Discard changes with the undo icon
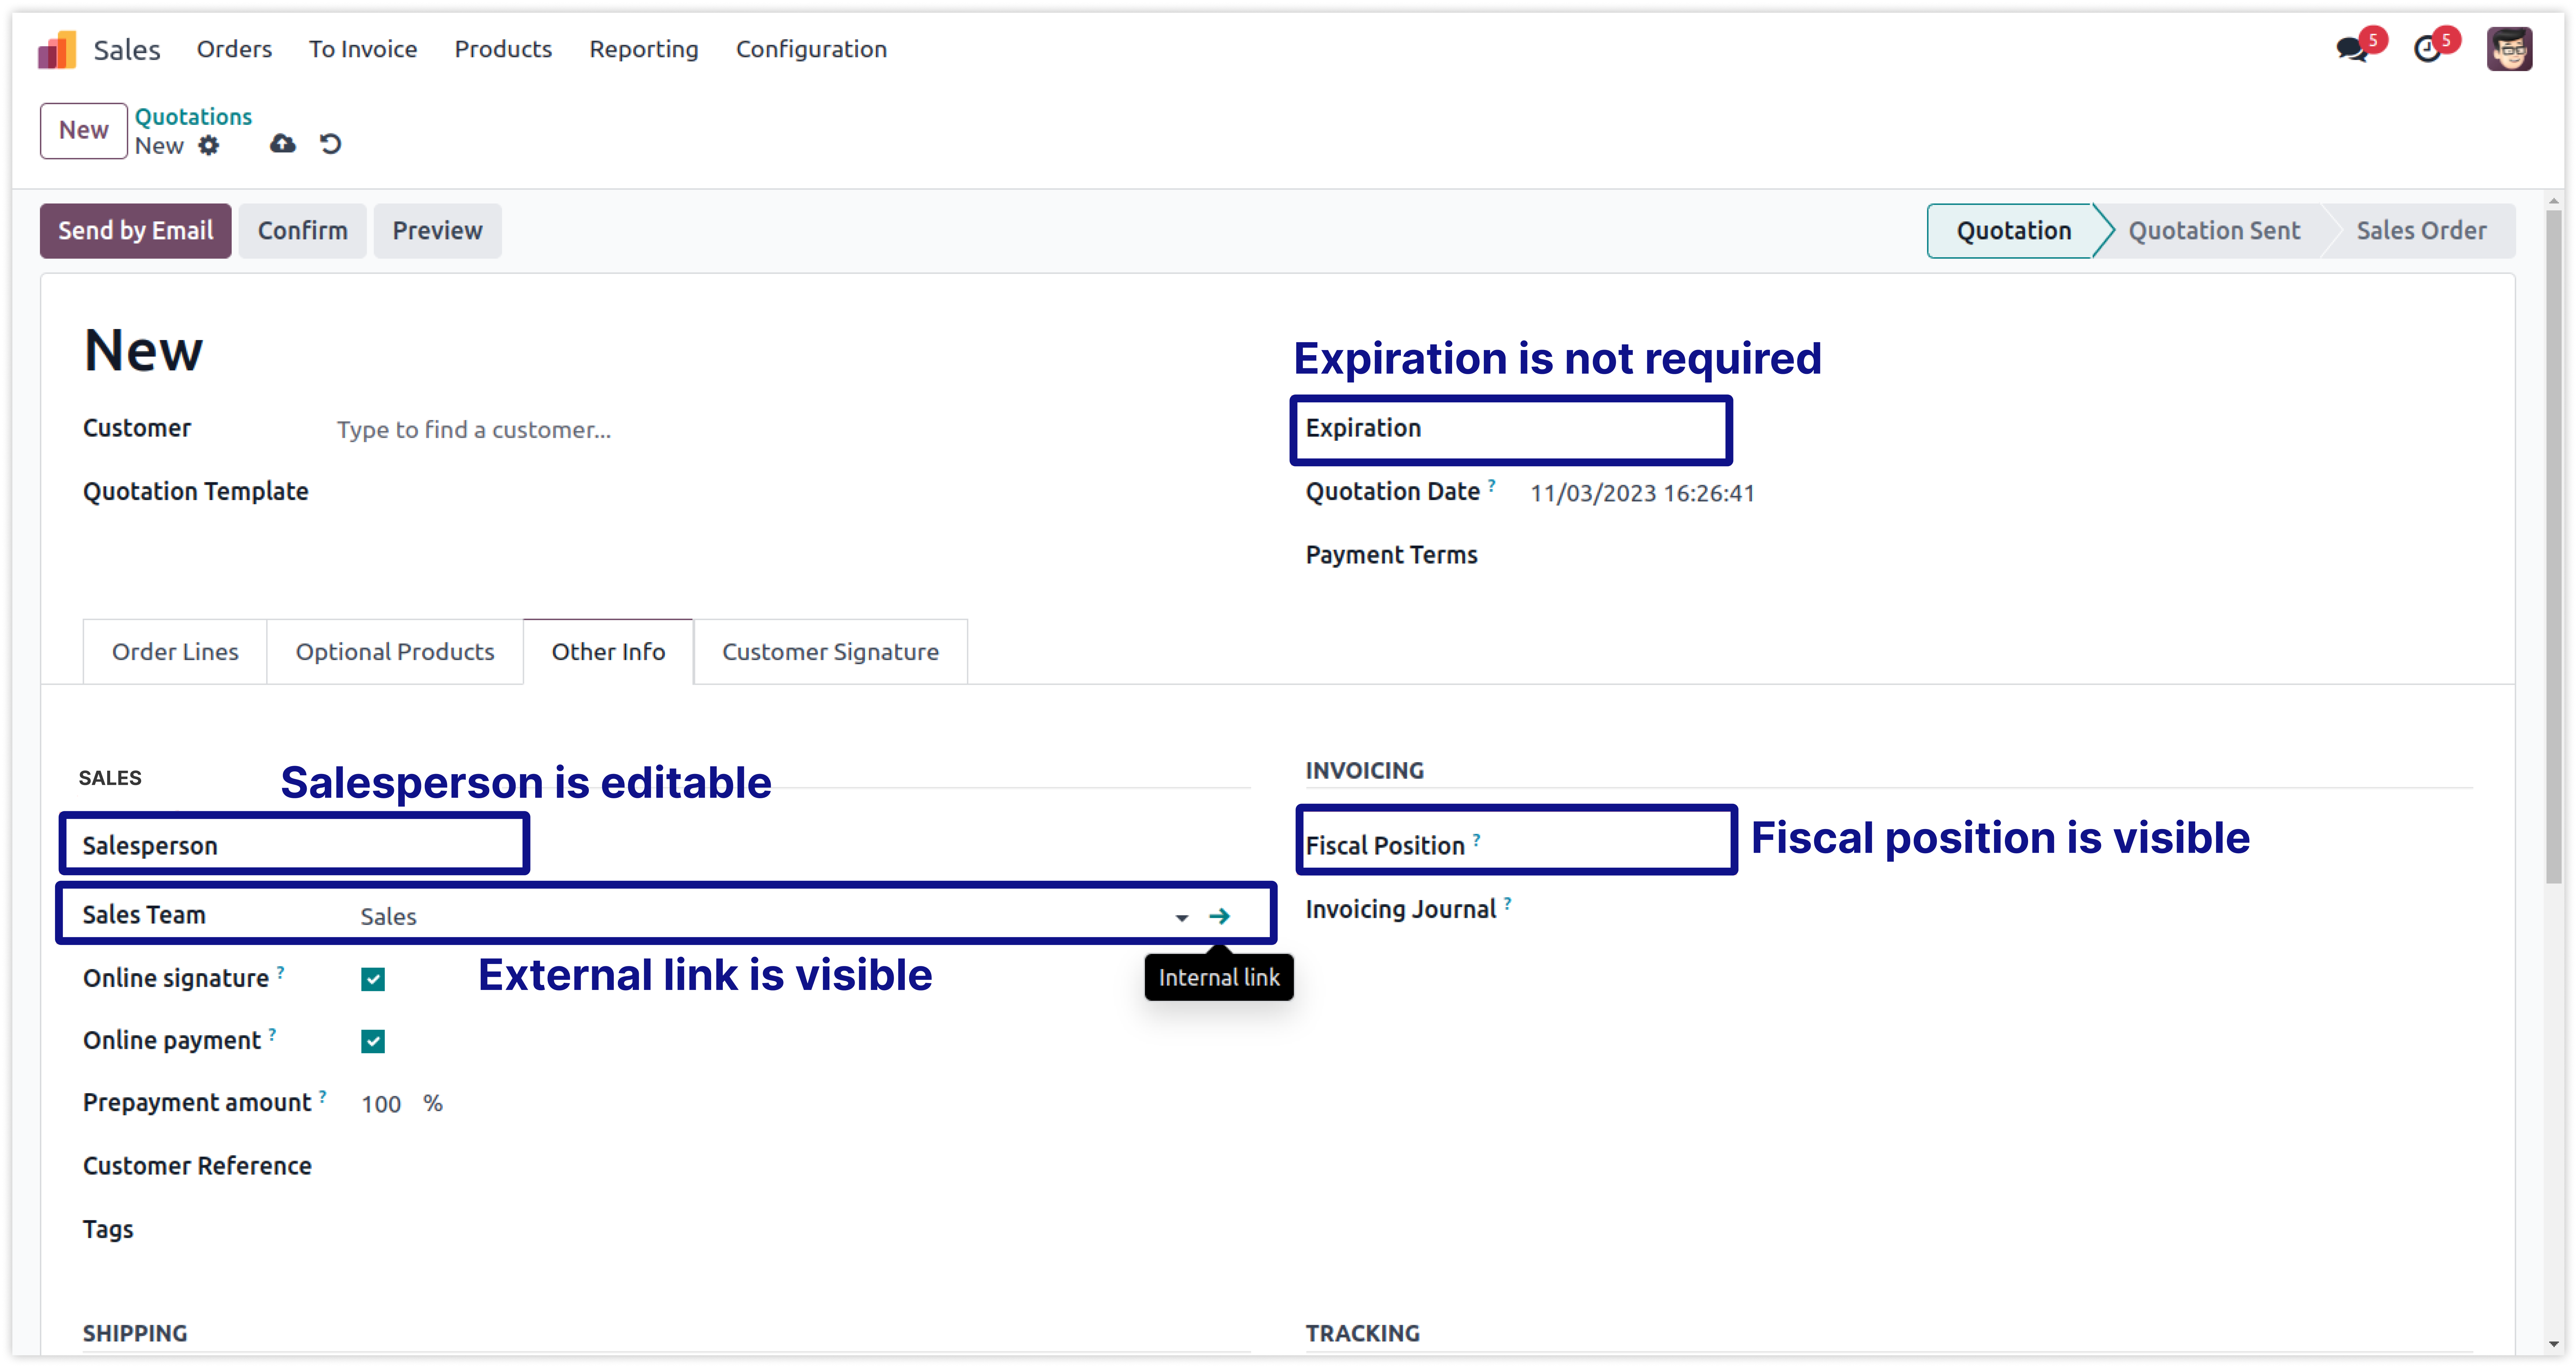The image size is (2576, 1370). click(x=331, y=144)
